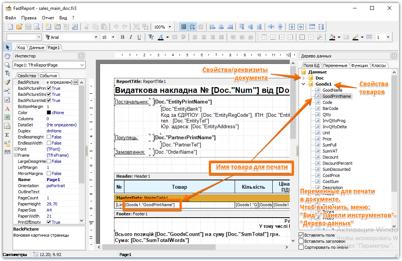The height and width of the screenshot is (261, 402).
Task: Close the data tree panel
Action: pyautogui.click(x=394, y=56)
